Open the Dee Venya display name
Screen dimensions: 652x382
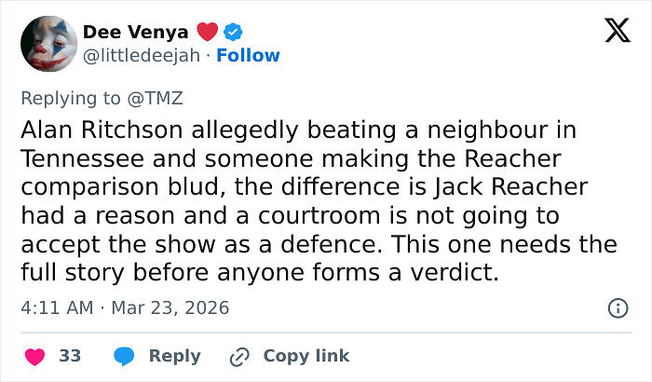tap(135, 33)
